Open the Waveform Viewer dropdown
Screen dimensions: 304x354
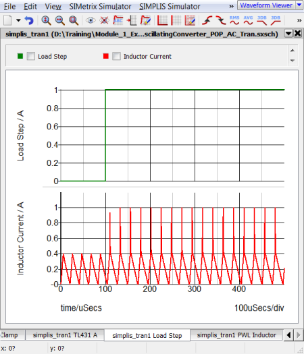click(299, 5)
